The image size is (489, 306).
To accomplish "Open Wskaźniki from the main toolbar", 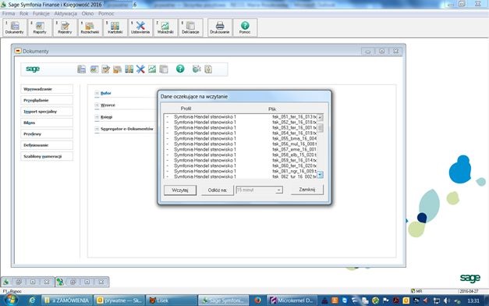I will coord(165,27).
